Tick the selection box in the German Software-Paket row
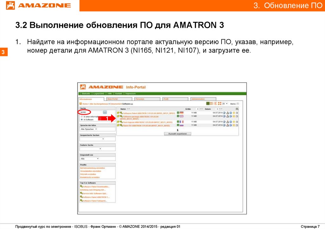Screen dimensions: 325x229 coord(237,113)
